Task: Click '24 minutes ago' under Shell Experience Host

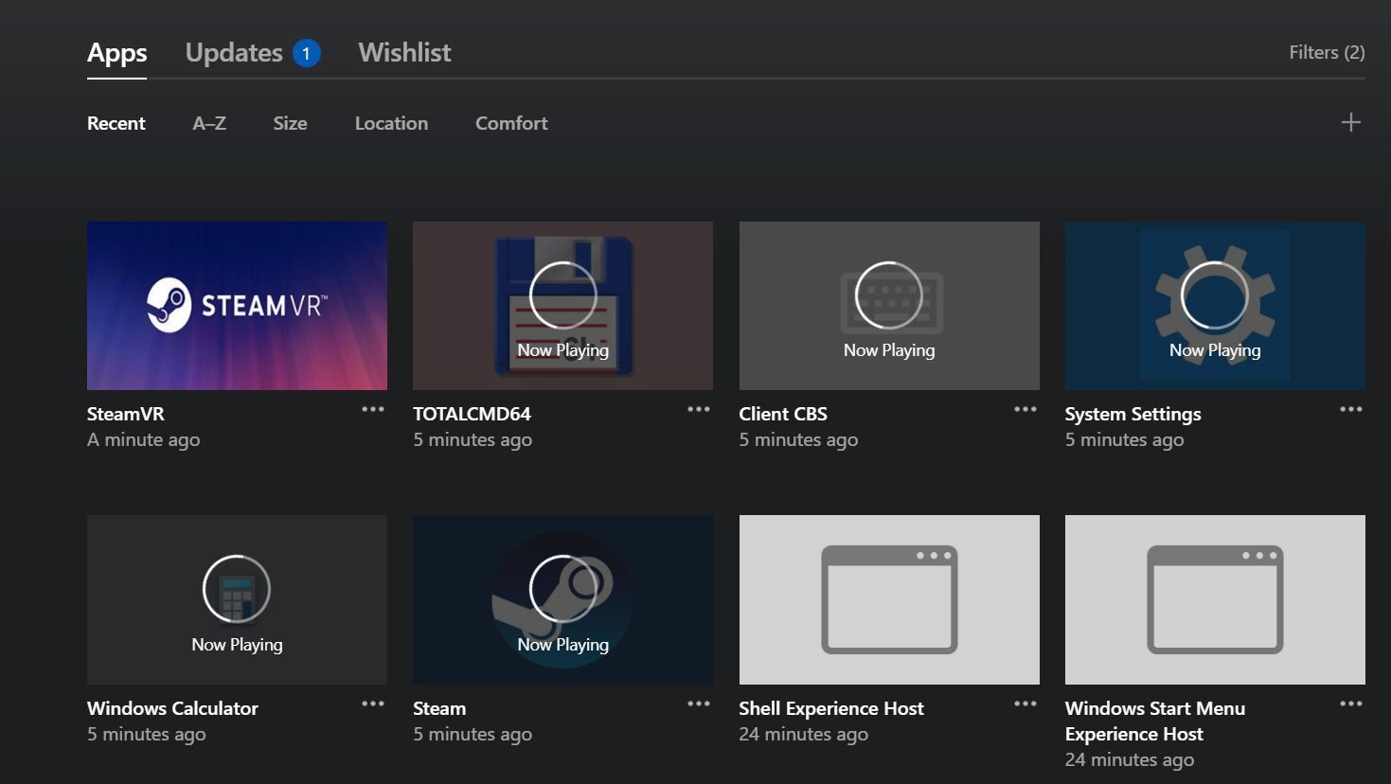Action: click(803, 734)
